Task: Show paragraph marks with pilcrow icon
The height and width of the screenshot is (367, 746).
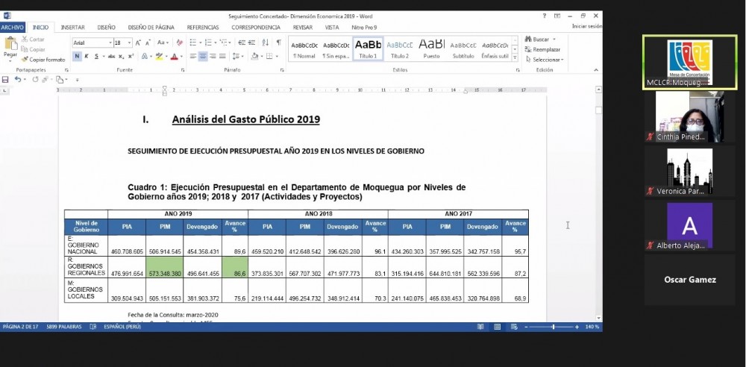Action: click(x=278, y=43)
